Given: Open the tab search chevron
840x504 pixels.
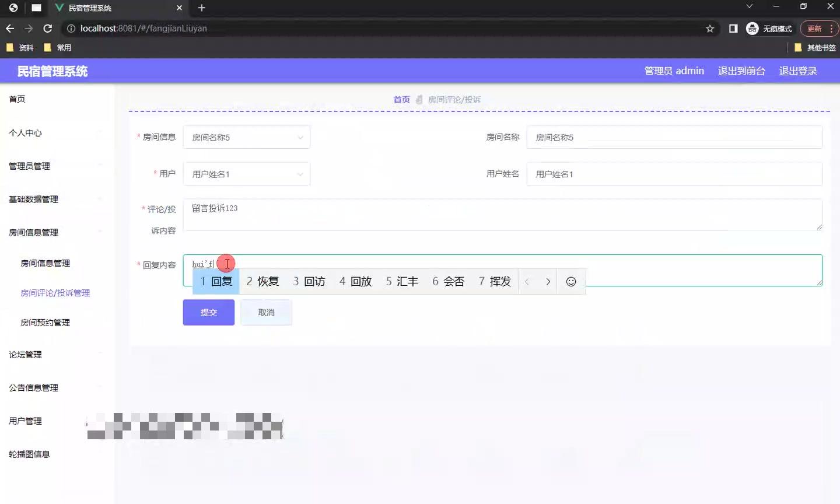Looking at the screenshot, I should (x=750, y=6).
